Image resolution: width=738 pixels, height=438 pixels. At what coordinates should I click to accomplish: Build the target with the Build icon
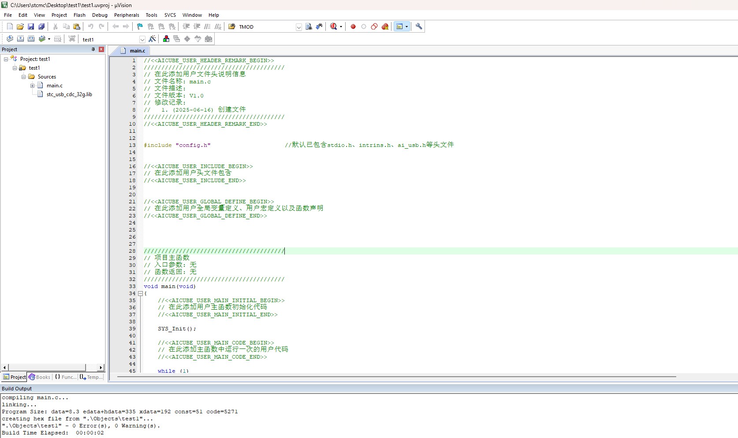(20, 39)
